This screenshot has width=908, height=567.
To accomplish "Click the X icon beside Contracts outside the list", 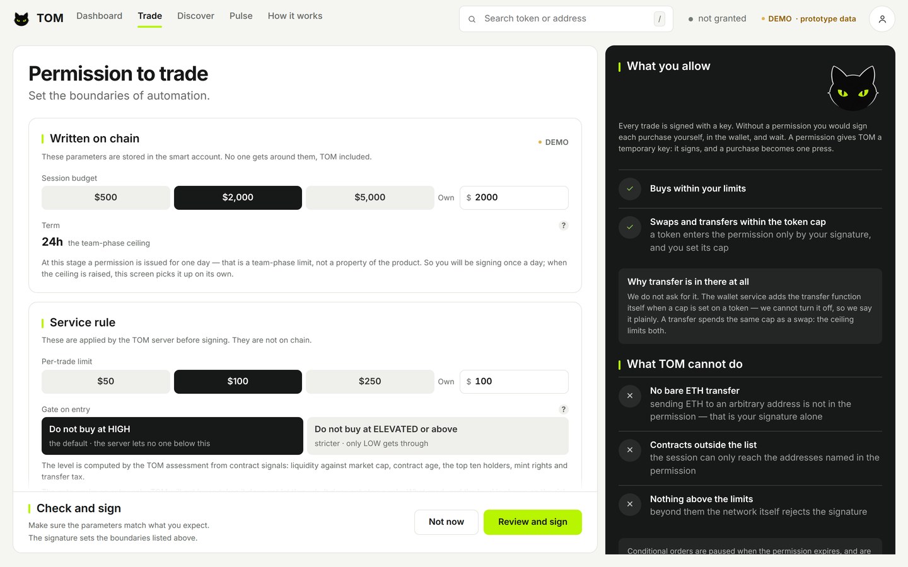I will [x=630, y=450].
